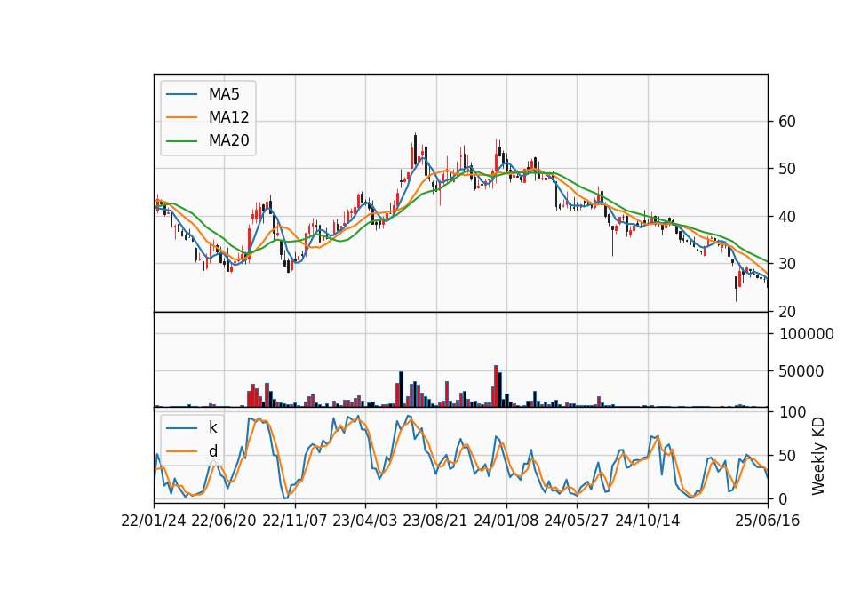The width and height of the screenshot is (853, 613).
Task: Click the 24/10/14 date axis label
Action: pyautogui.click(x=648, y=521)
